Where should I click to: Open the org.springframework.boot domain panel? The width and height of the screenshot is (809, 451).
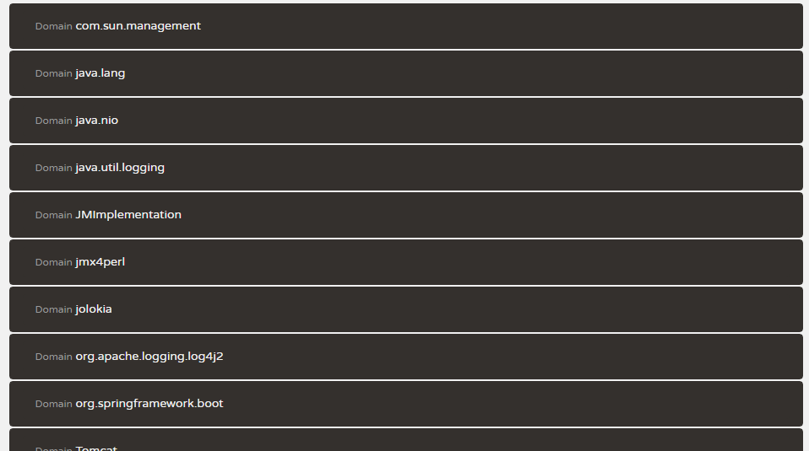[149, 404]
